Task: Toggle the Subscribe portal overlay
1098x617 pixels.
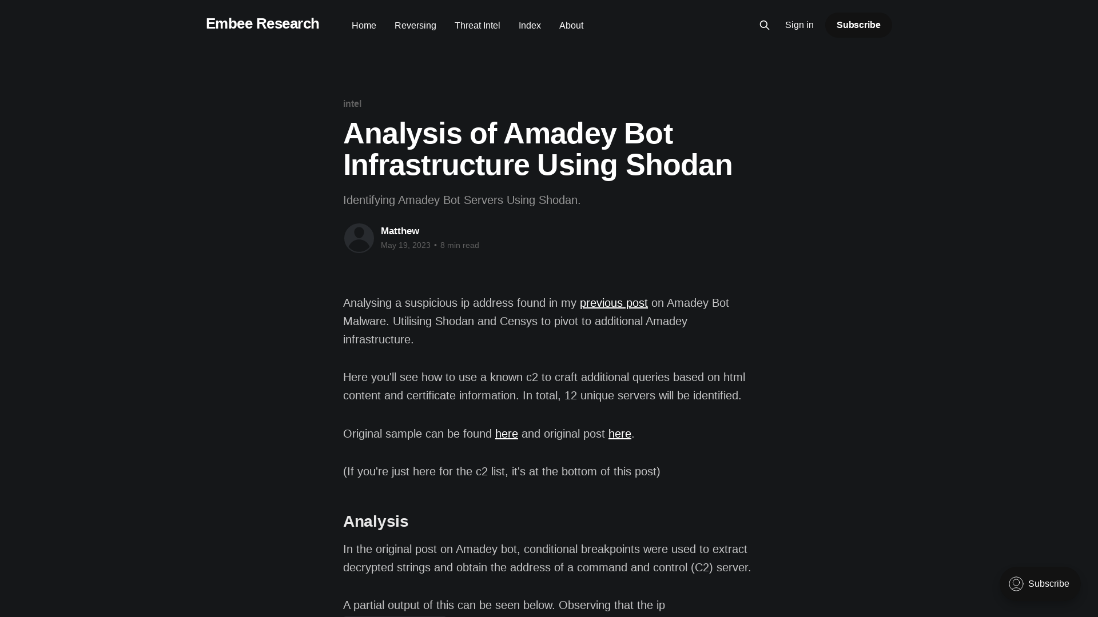Action: point(1039,583)
